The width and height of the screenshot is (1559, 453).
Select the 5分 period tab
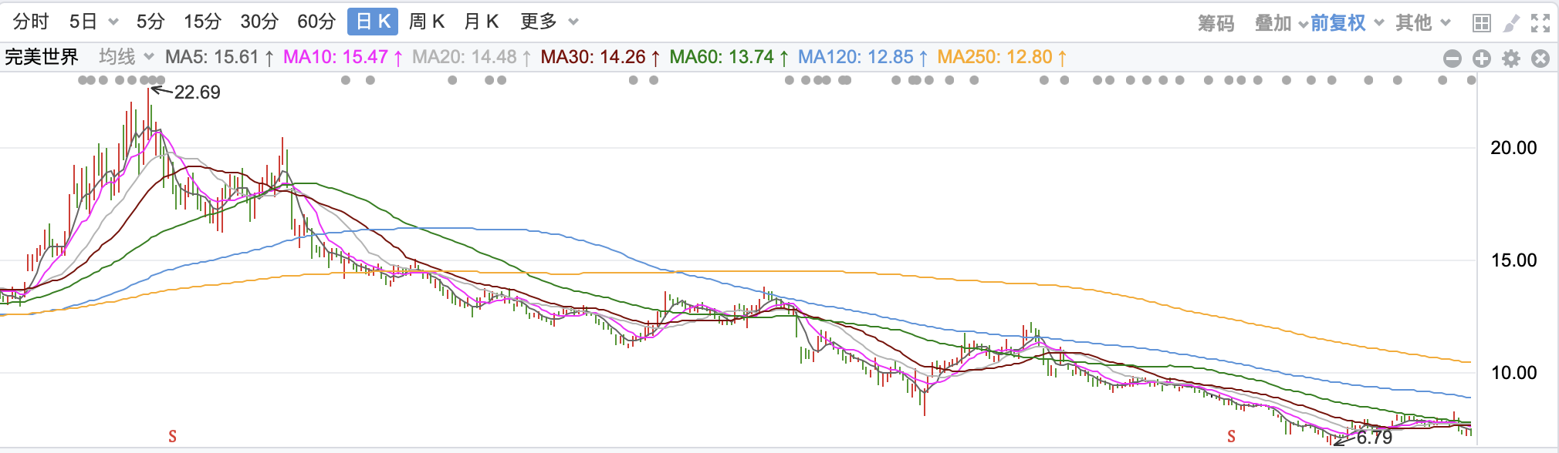(x=150, y=22)
